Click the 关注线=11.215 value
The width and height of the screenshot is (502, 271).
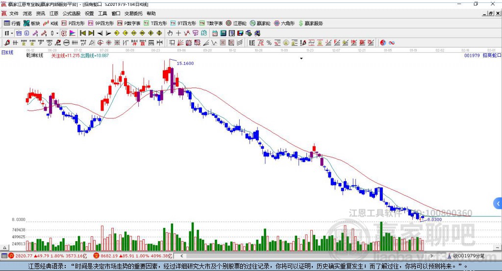[66, 55]
